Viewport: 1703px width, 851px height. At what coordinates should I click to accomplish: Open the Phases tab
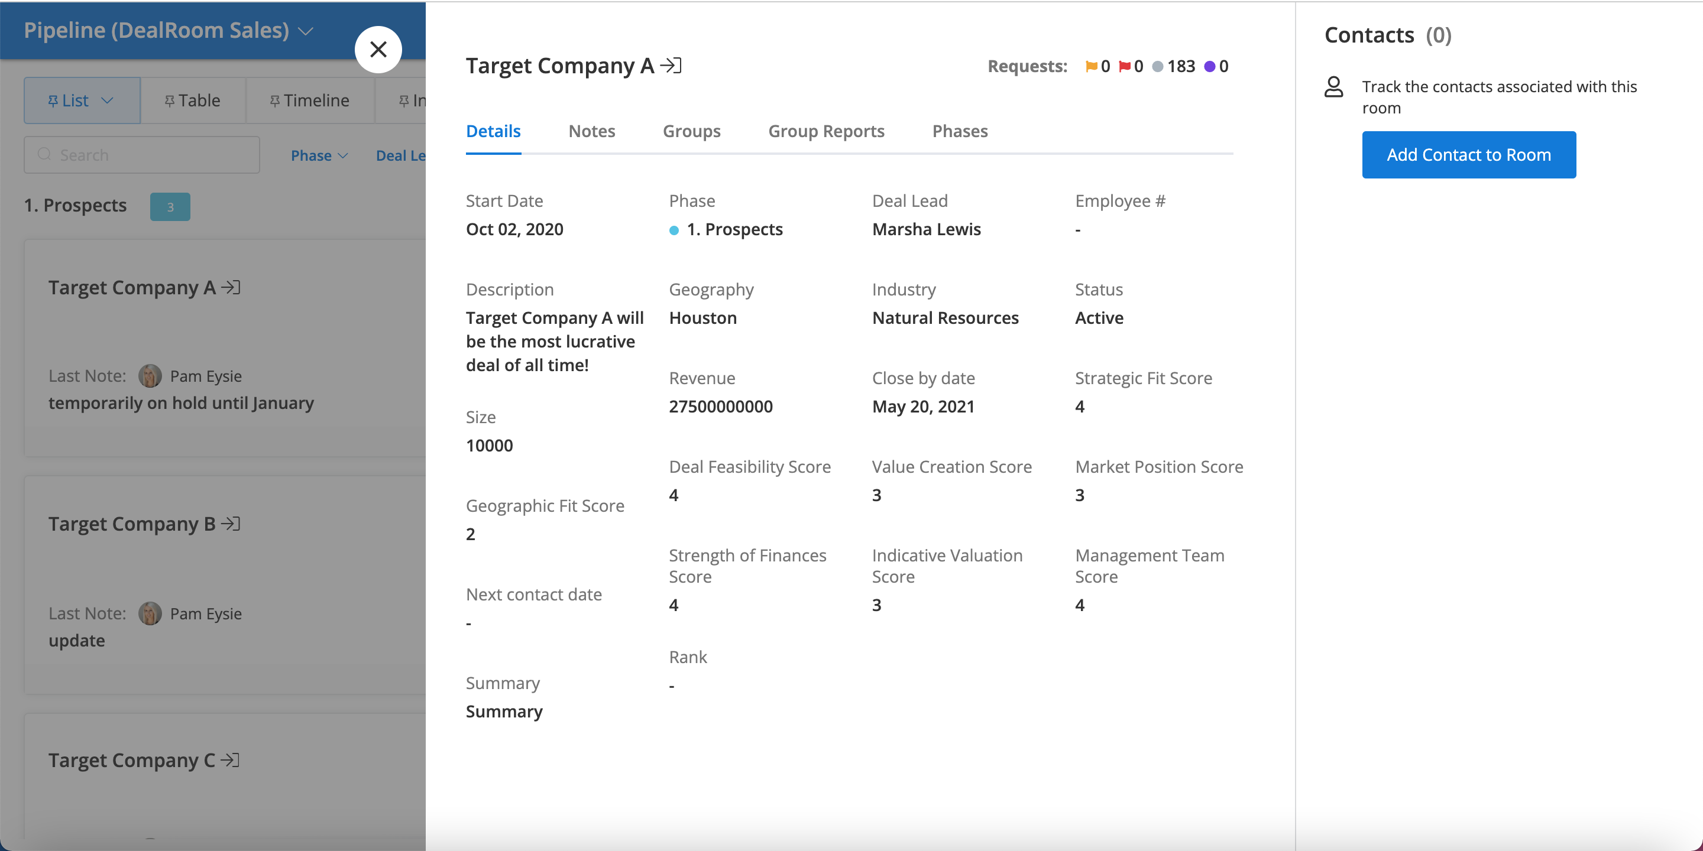click(x=960, y=131)
